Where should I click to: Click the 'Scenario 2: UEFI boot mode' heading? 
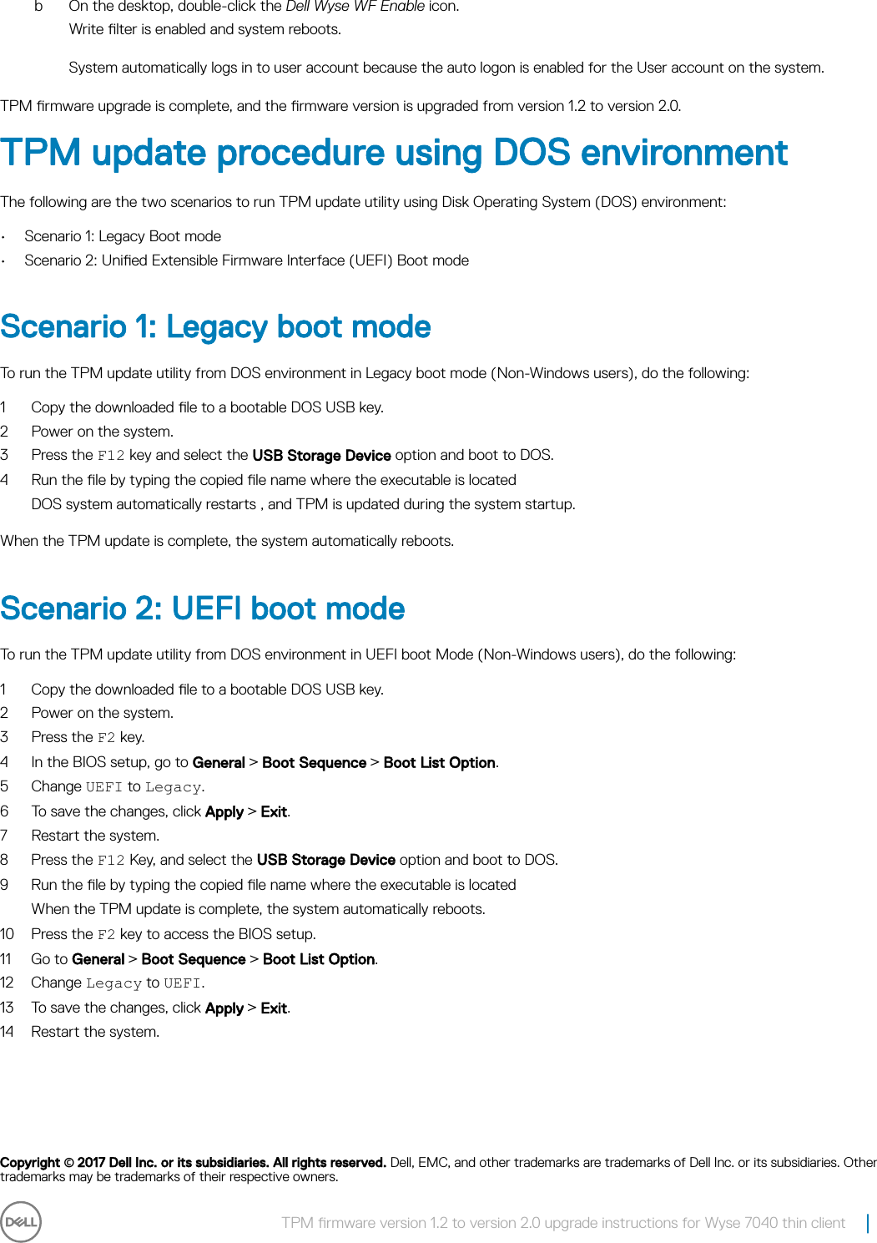pyautogui.click(x=203, y=609)
